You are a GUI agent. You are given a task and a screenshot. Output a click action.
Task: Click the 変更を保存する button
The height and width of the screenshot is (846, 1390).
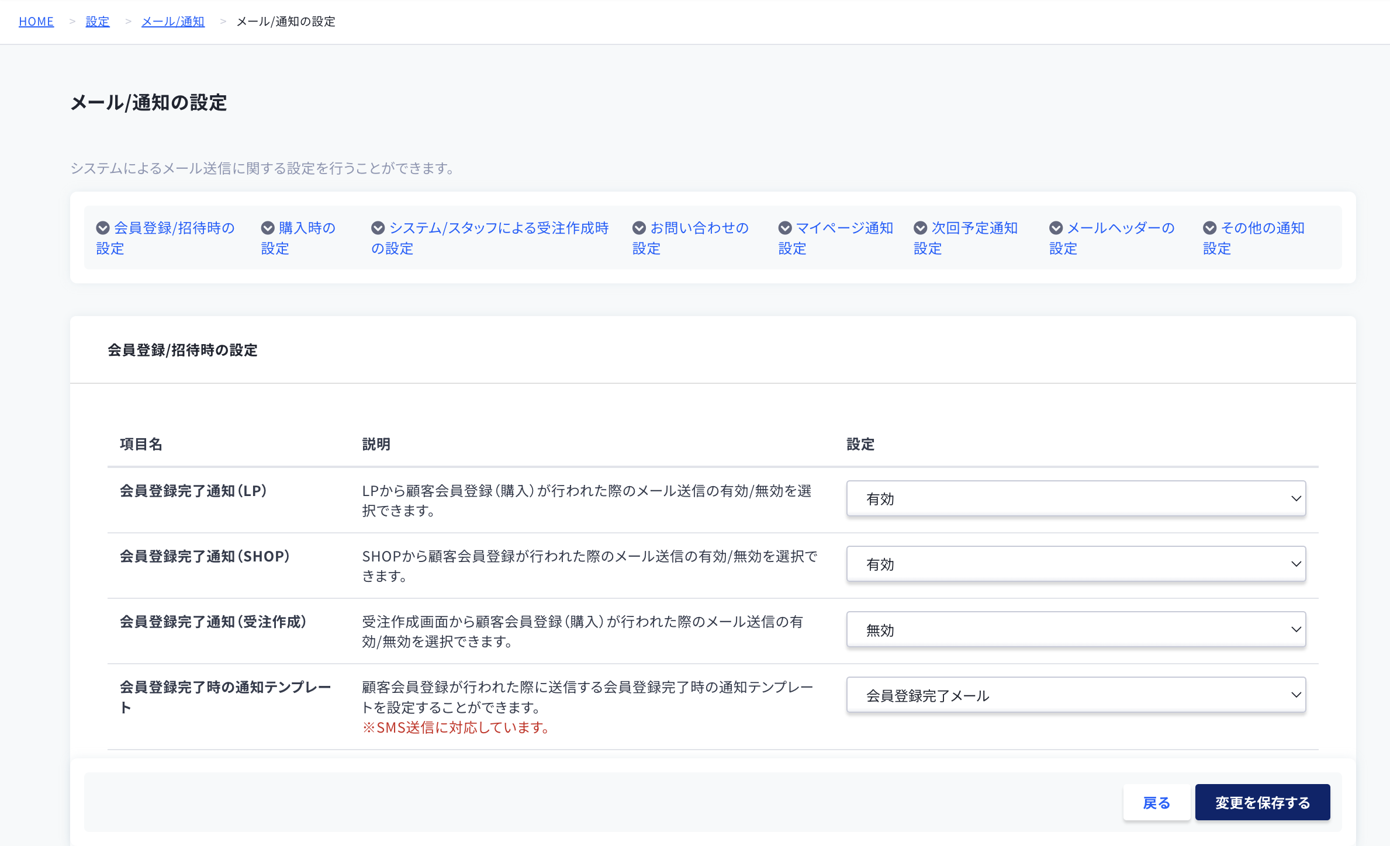pyautogui.click(x=1263, y=803)
